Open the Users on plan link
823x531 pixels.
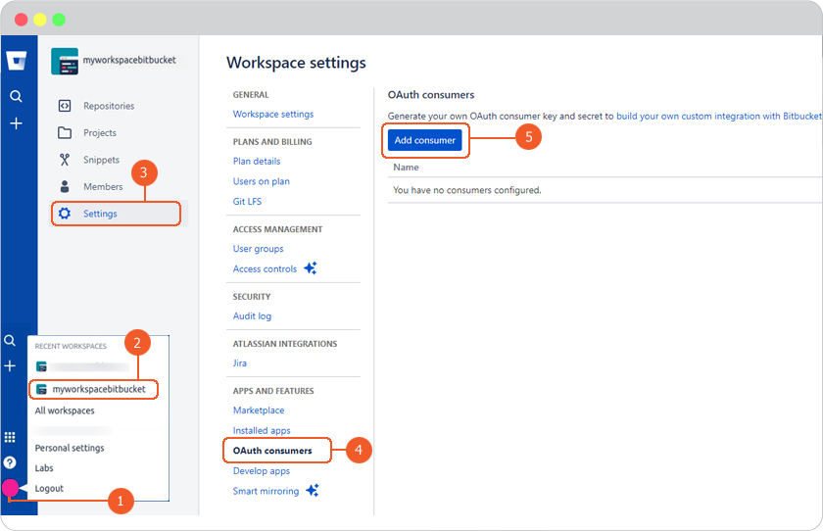click(x=261, y=181)
